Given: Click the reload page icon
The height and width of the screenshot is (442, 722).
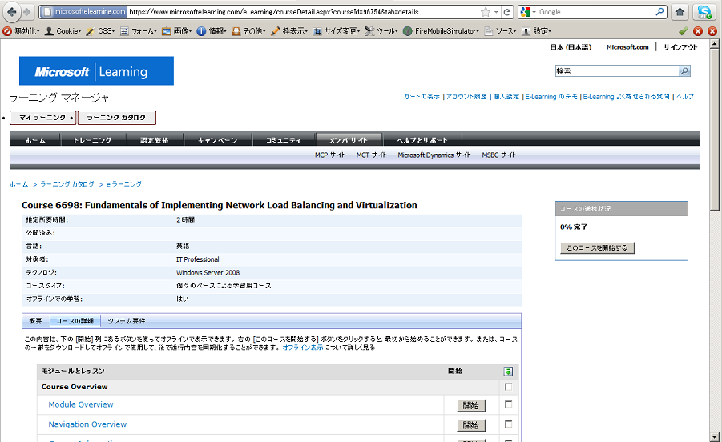Looking at the screenshot, I should (x=507, y=12).
